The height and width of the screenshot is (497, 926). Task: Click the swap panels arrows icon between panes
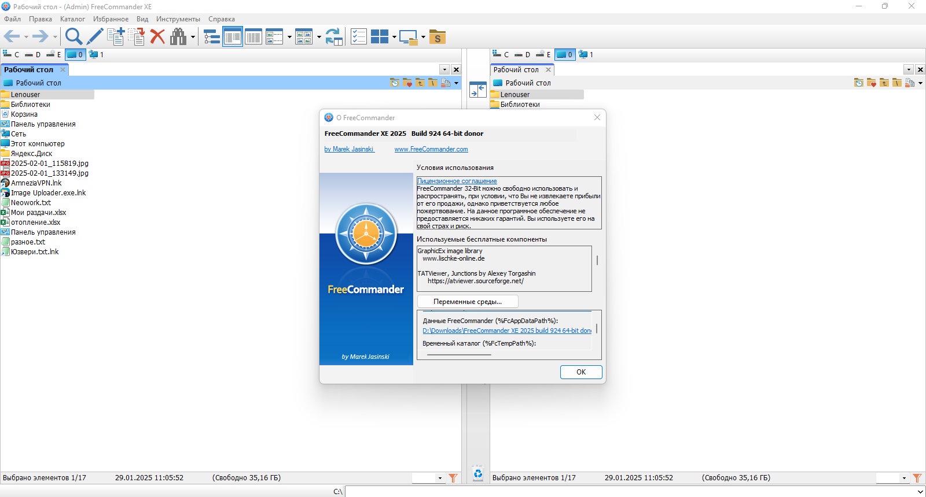[x=477, y=90]
